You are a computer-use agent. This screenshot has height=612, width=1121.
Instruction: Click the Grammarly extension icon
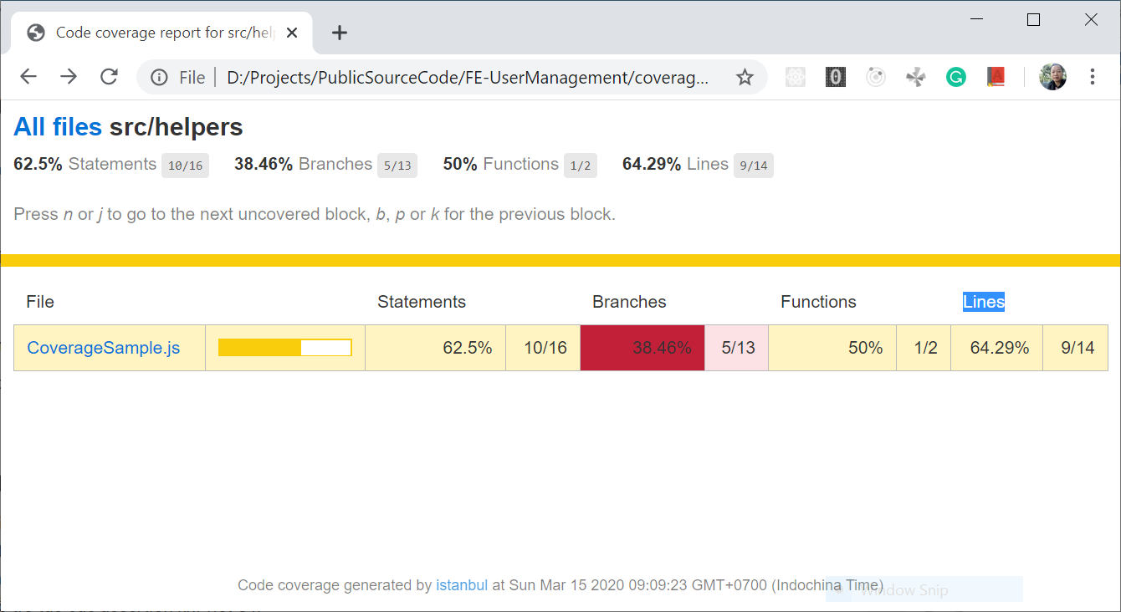(x=955, y=76)
